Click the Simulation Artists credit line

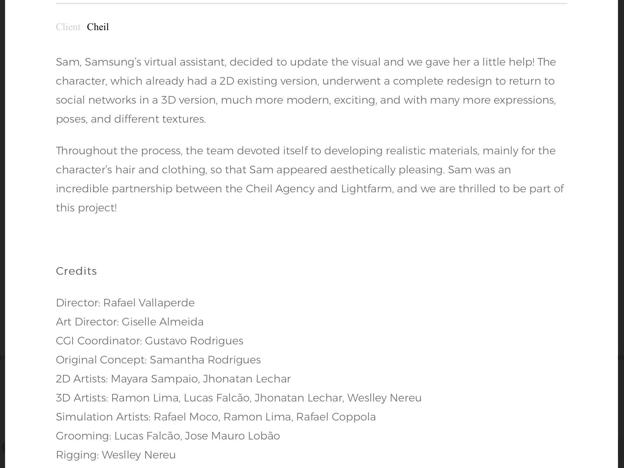(x=216, y=417)
